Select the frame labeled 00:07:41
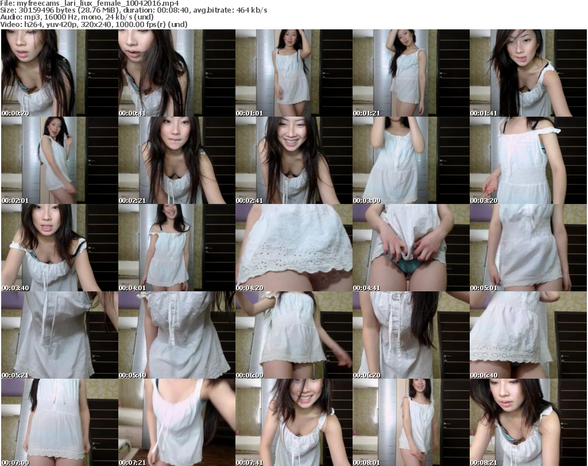588x466 pixels. click(293, 422)
